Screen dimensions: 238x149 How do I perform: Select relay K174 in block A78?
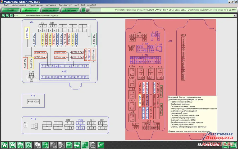31,77
